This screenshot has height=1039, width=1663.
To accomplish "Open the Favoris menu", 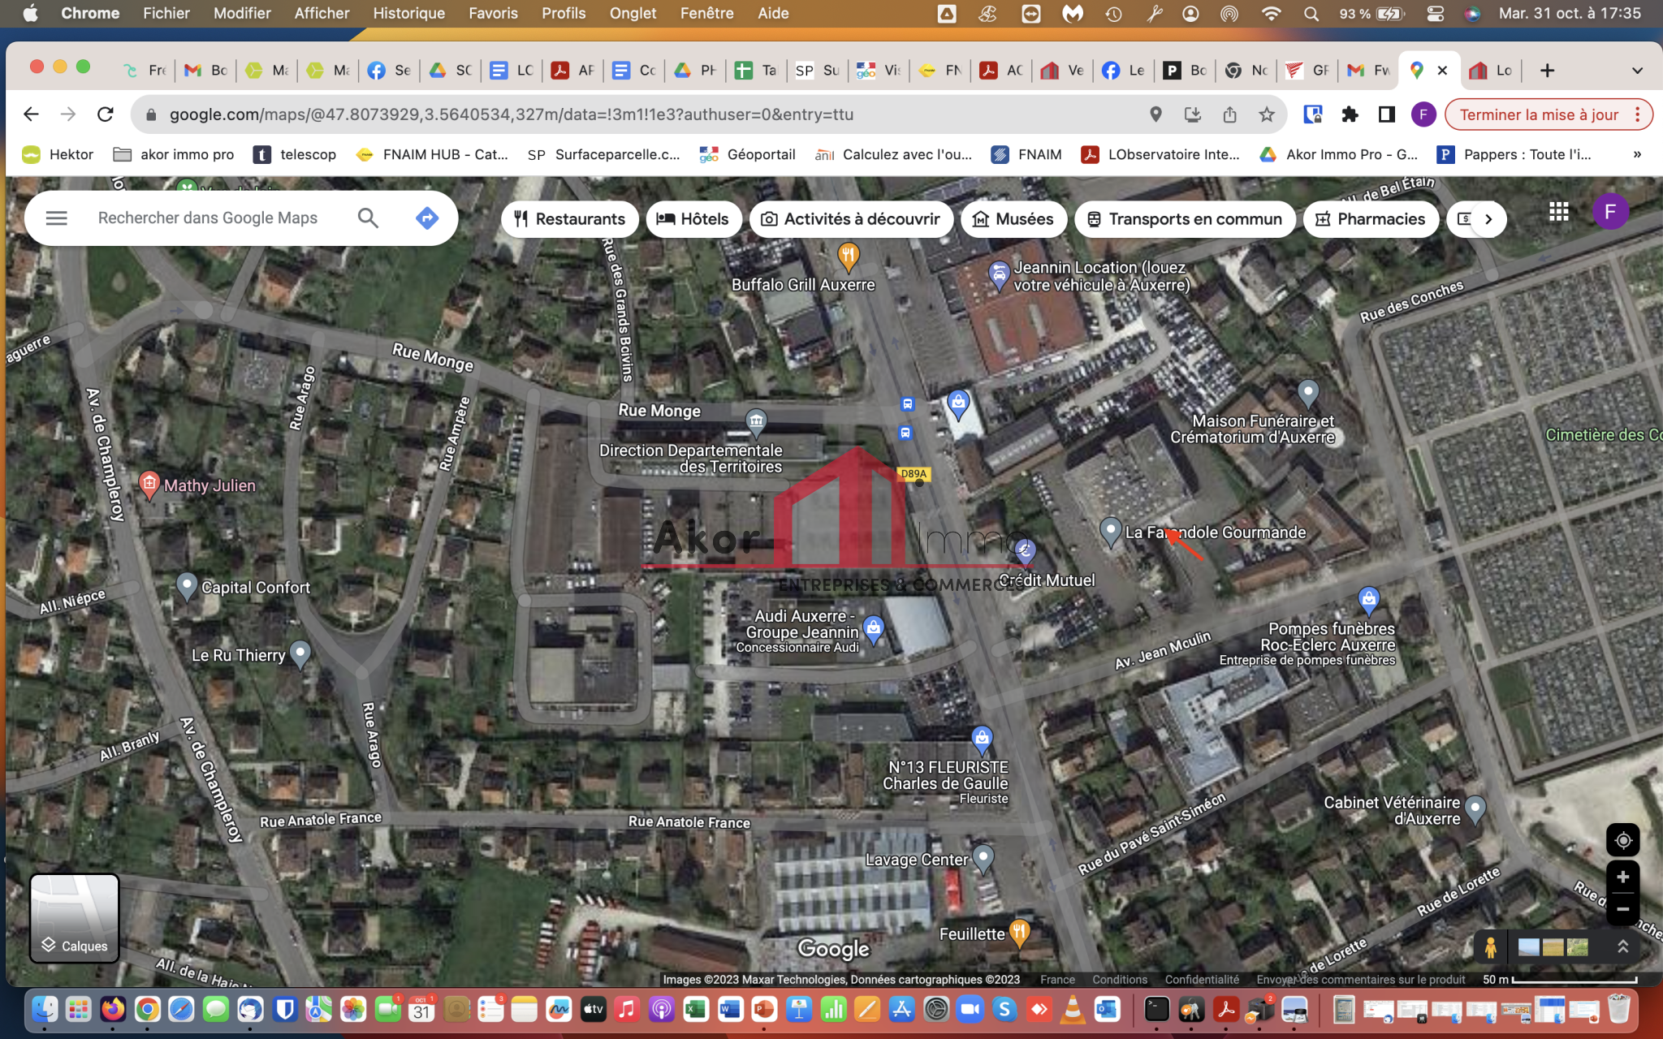I will pos(493,13).
